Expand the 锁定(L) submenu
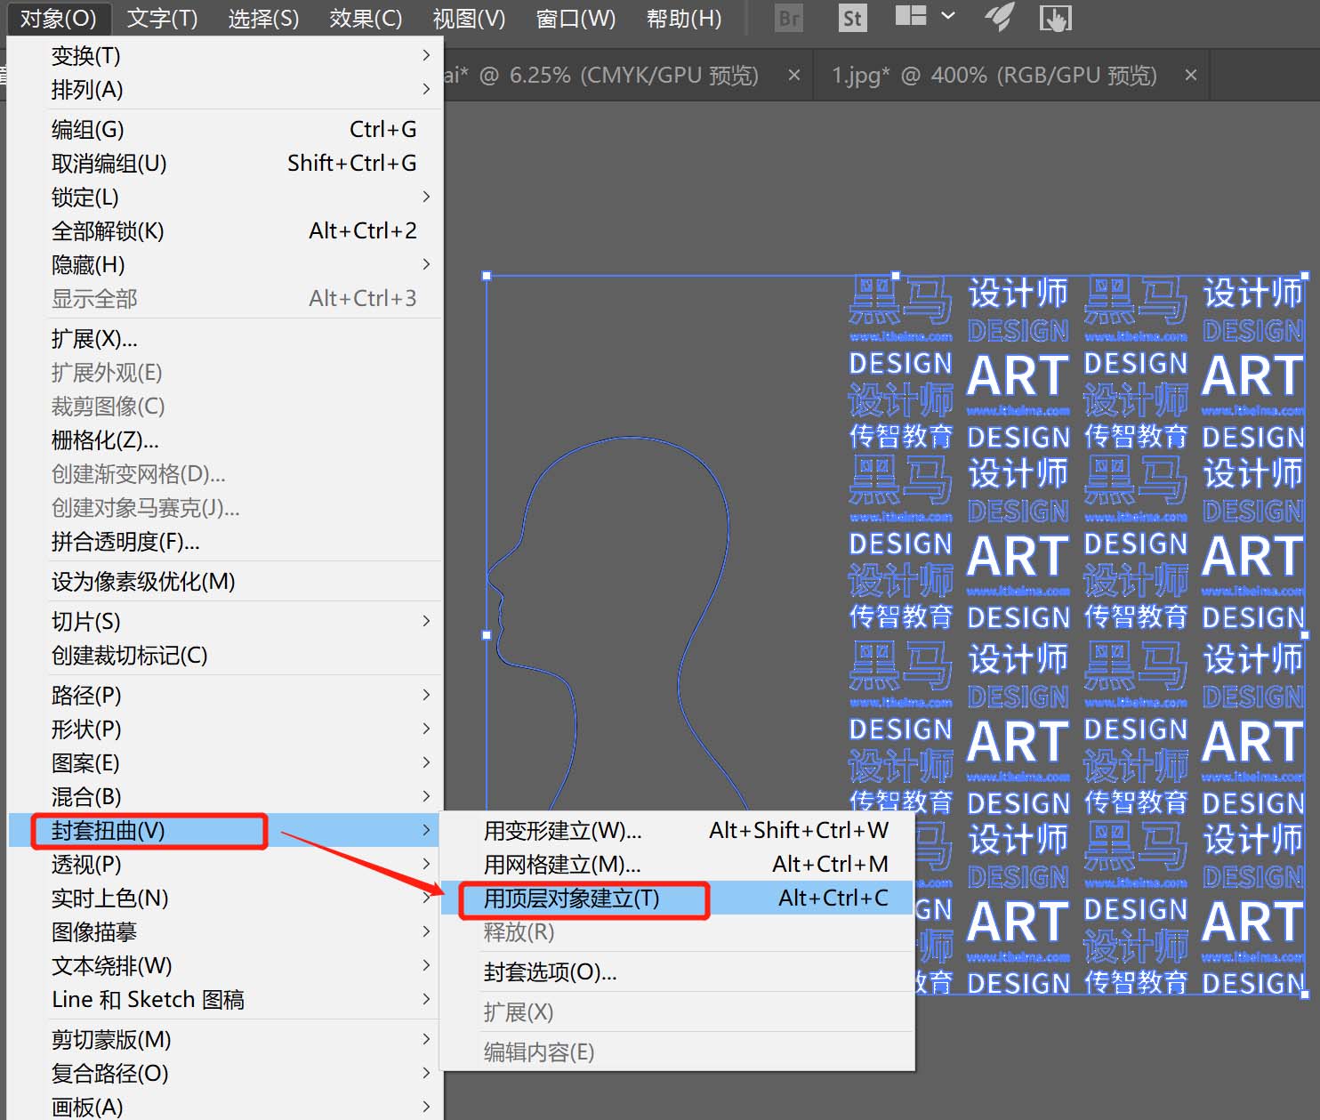The width and height of the screenshot is (1320, 1120). (225, 197)
